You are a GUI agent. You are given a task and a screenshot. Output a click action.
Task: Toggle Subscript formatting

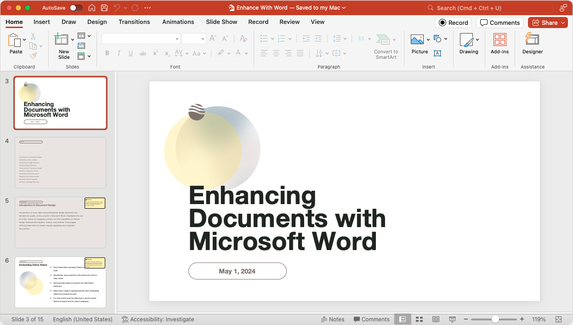click(x=167, y=53)
